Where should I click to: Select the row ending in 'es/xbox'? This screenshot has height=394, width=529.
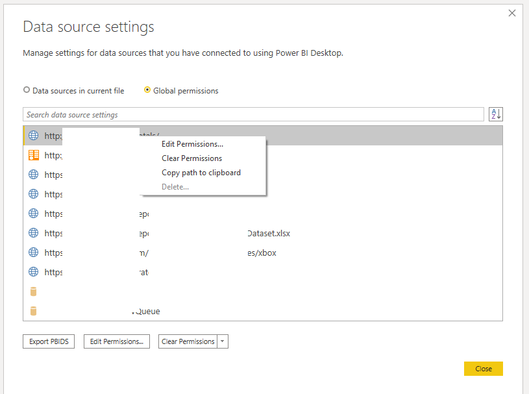tap(263, 252)
